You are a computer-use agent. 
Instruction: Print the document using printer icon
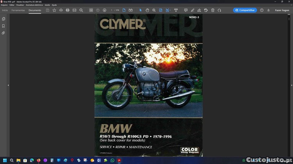pyautogui.click(x=68, y=10)
